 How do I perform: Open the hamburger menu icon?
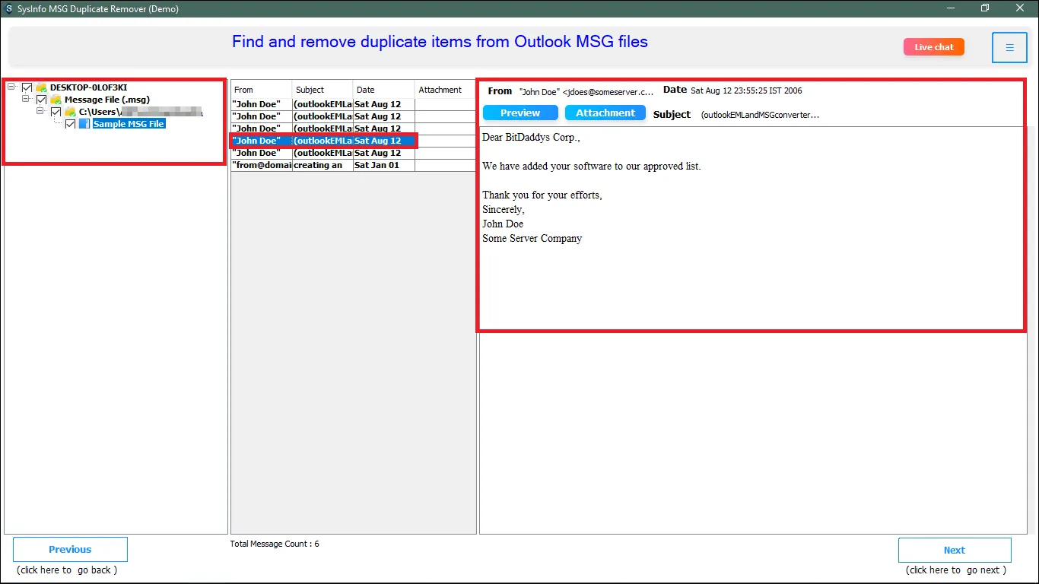pyautogui.click(x=1009, y=47)
